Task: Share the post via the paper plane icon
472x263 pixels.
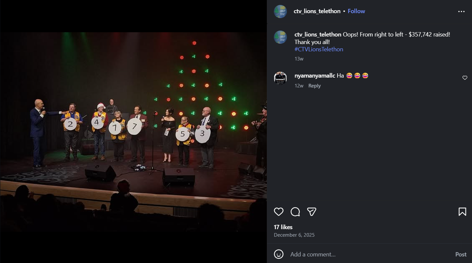Action: [x=311, y=212]
